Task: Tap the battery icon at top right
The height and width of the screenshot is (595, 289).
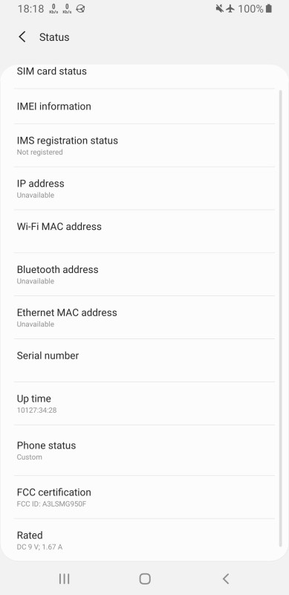Action: 269,8
